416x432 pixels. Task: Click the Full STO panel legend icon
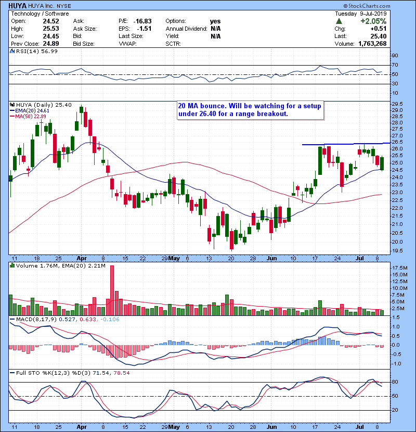click(x=11, y=374)
